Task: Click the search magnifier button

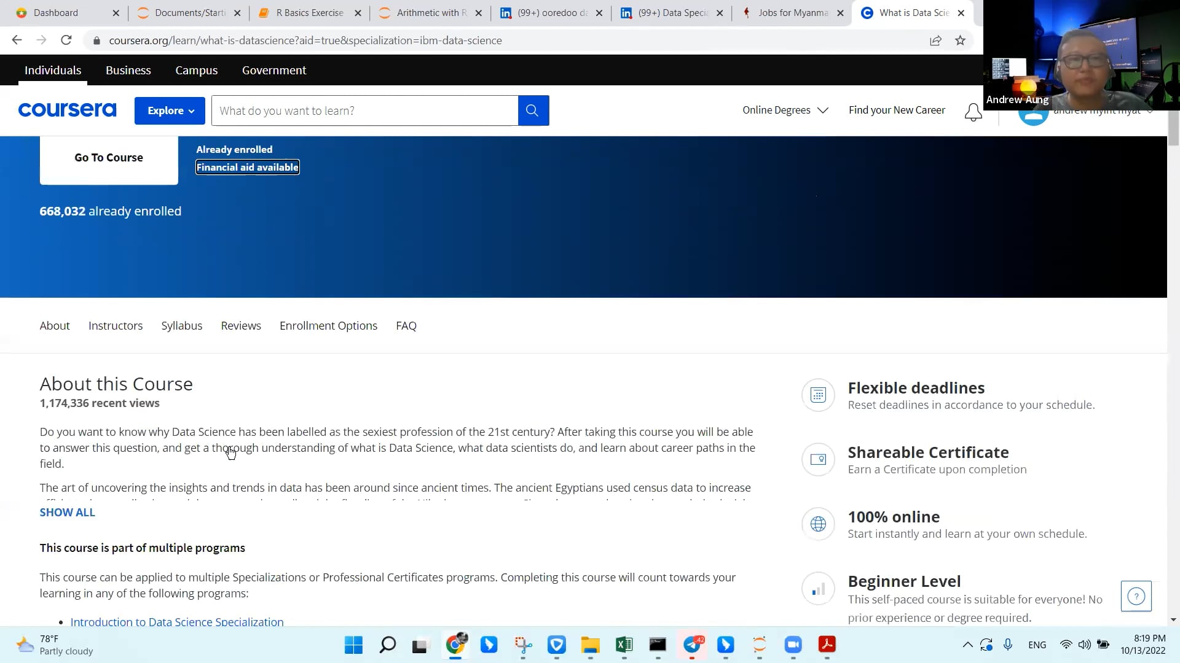Action: point(533,110)
